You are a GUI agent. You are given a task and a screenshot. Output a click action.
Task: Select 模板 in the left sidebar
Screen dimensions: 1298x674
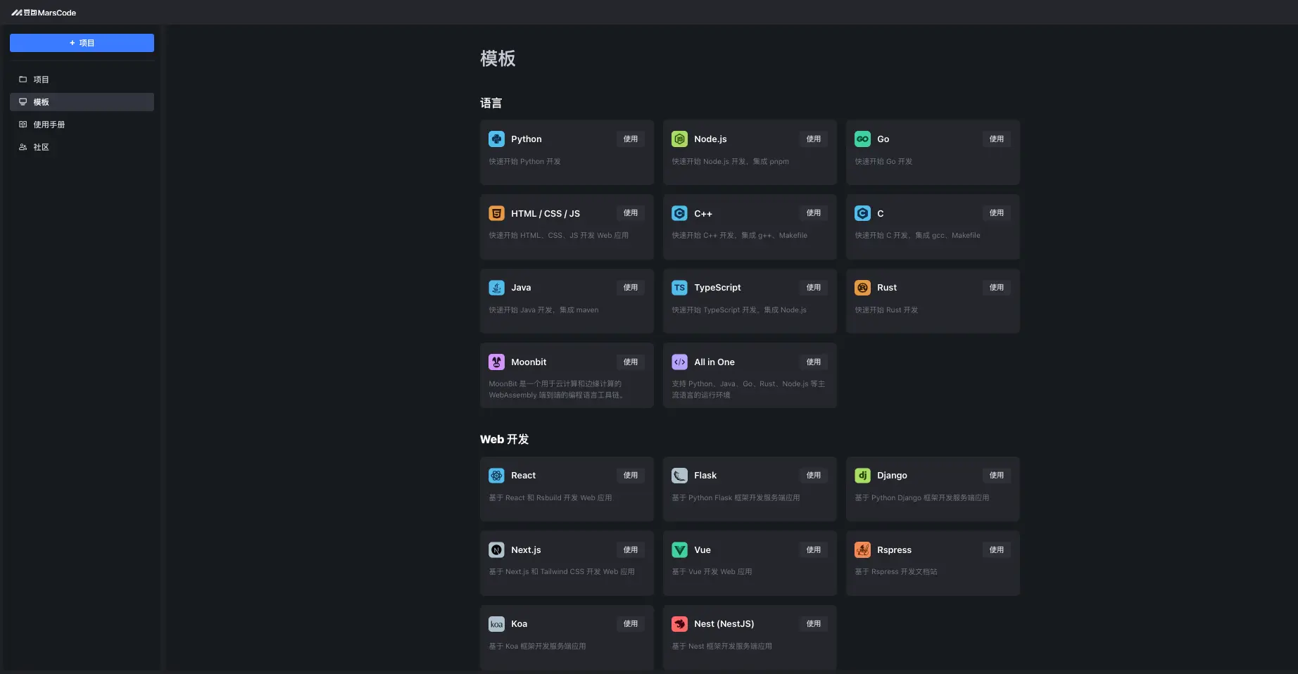point(82,102)
